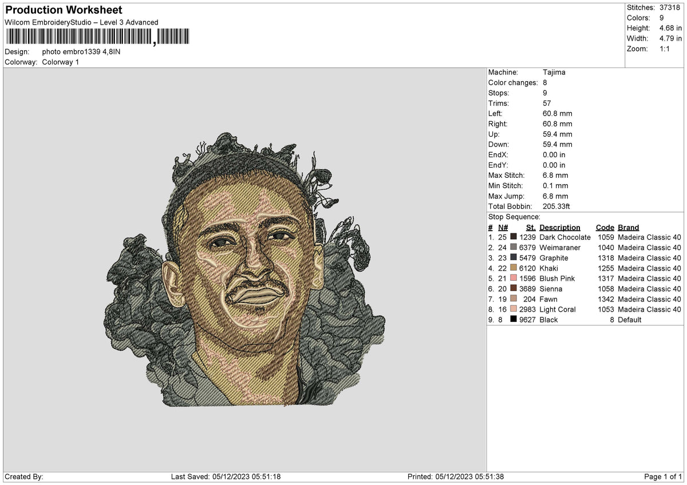Click the Brand column header
Image resolution: width=687 pixels, height=485 pixels.
[x=628, y=227]
